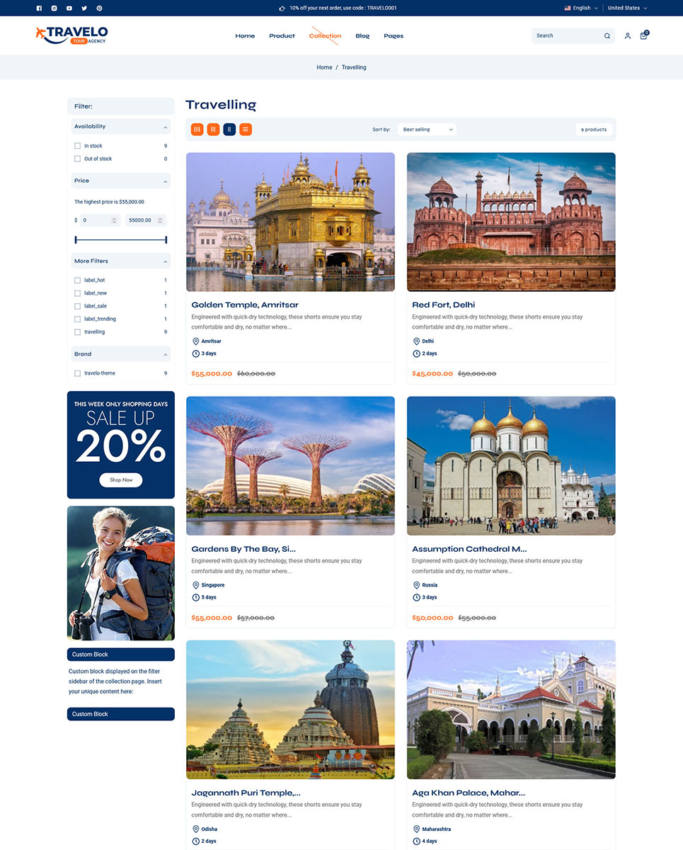Image resolution: width=683 pixels, height=850 pixels.
Task: Collapse the Availability filter section
Action: pyautogui.click(x=166, y=127)
